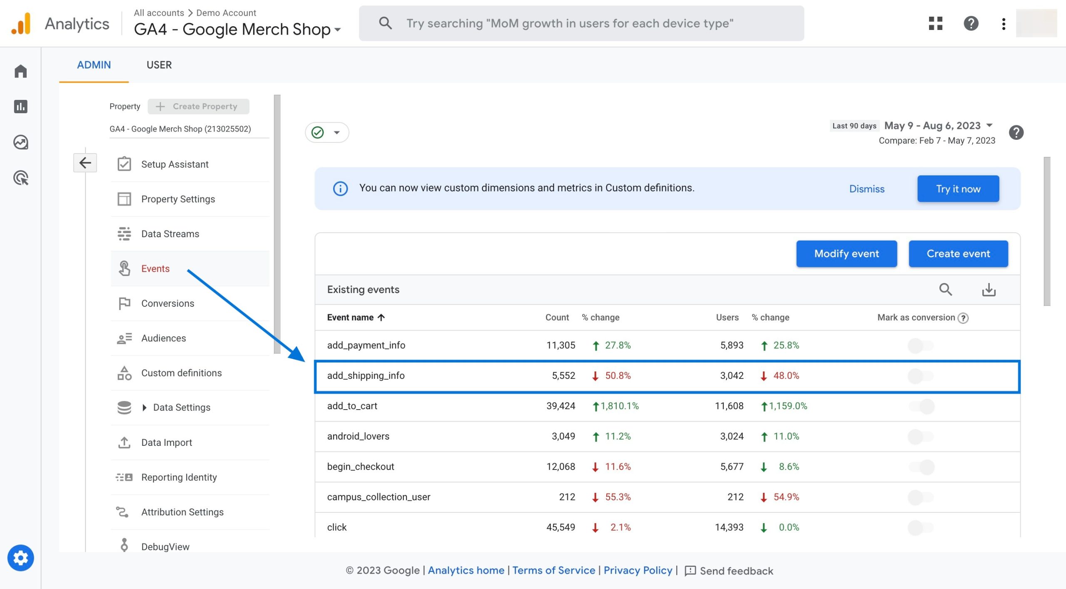Click the Reporting Identity icon
1066x589 pixels.
point(124,477)
